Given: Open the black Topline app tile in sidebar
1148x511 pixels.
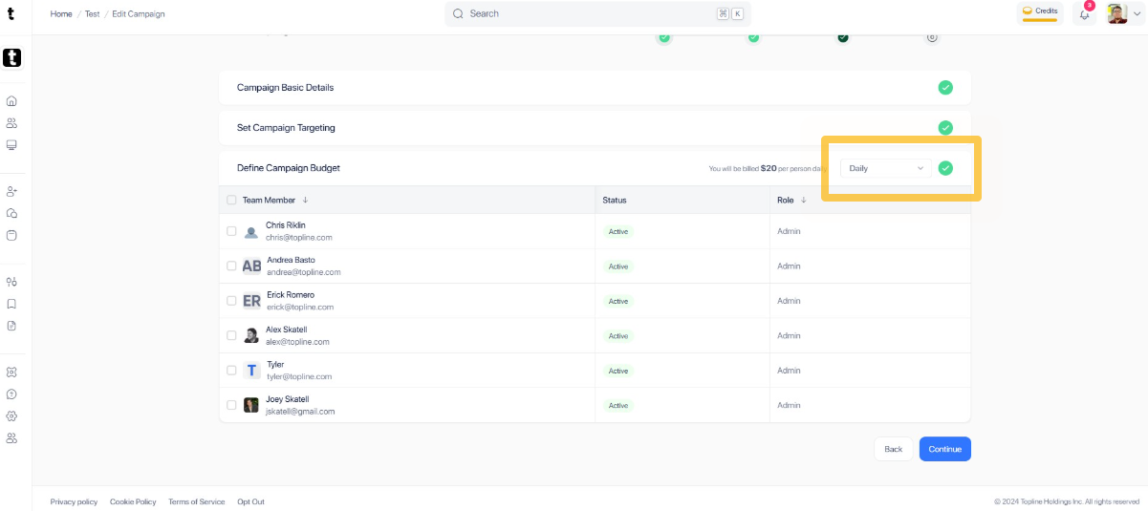Looking at the screenshot, I should coord(11,58).
